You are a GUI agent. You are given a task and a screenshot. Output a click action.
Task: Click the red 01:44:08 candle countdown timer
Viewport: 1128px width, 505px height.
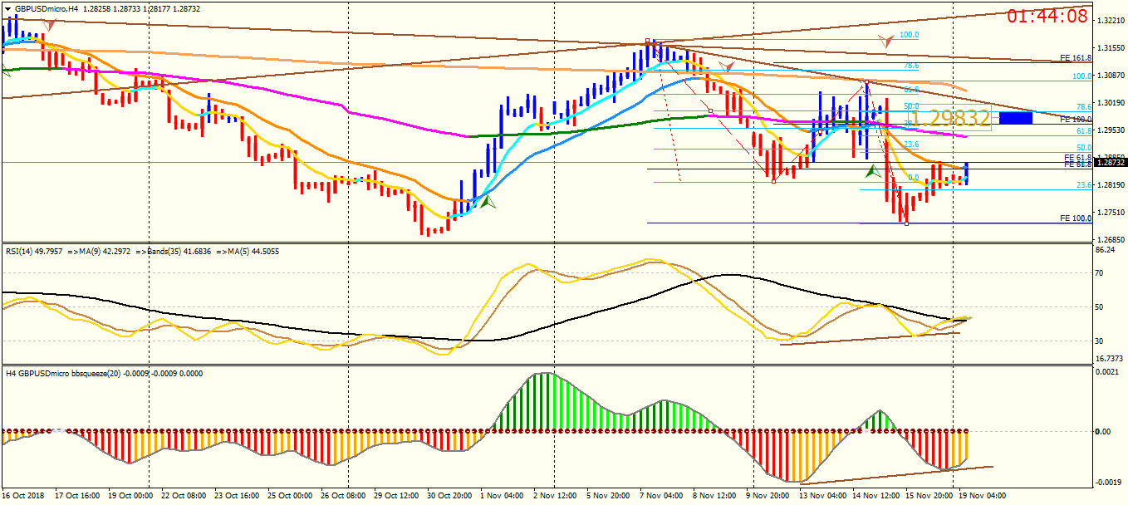click(1047, 16)
